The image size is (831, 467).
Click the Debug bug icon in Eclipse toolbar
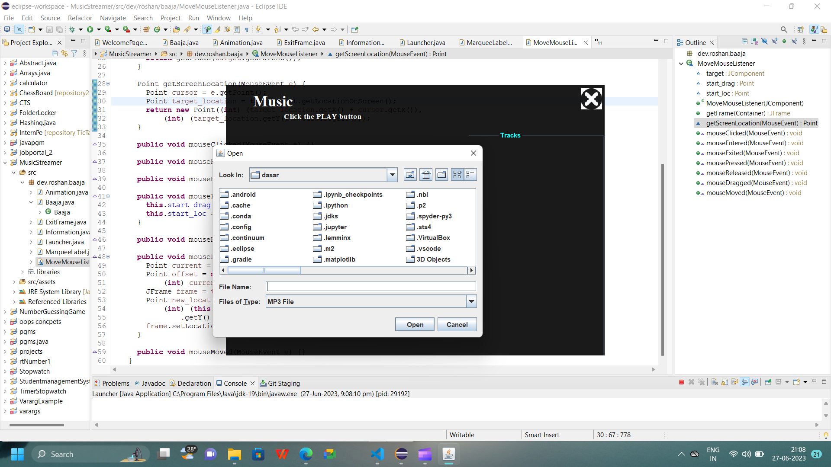72,29
